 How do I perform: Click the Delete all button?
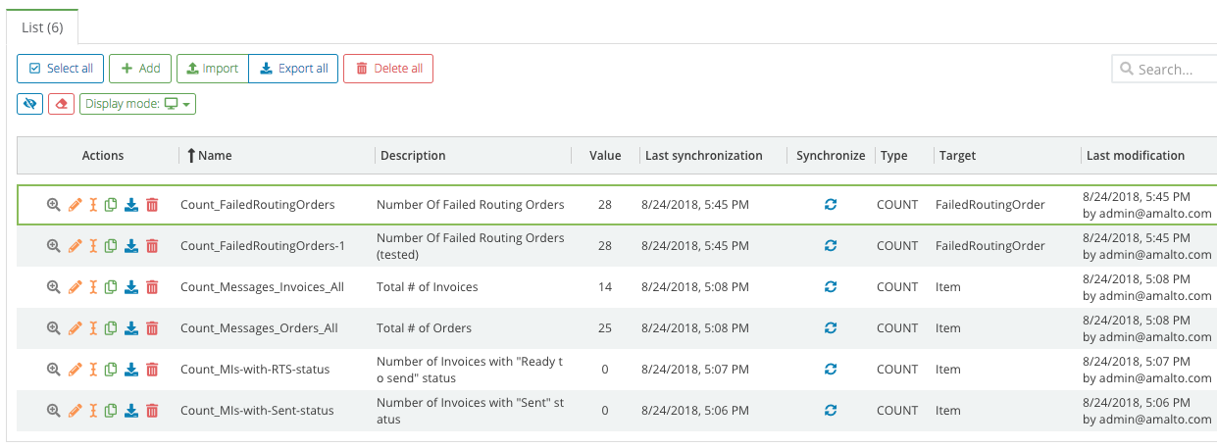(x=388, y=69)
